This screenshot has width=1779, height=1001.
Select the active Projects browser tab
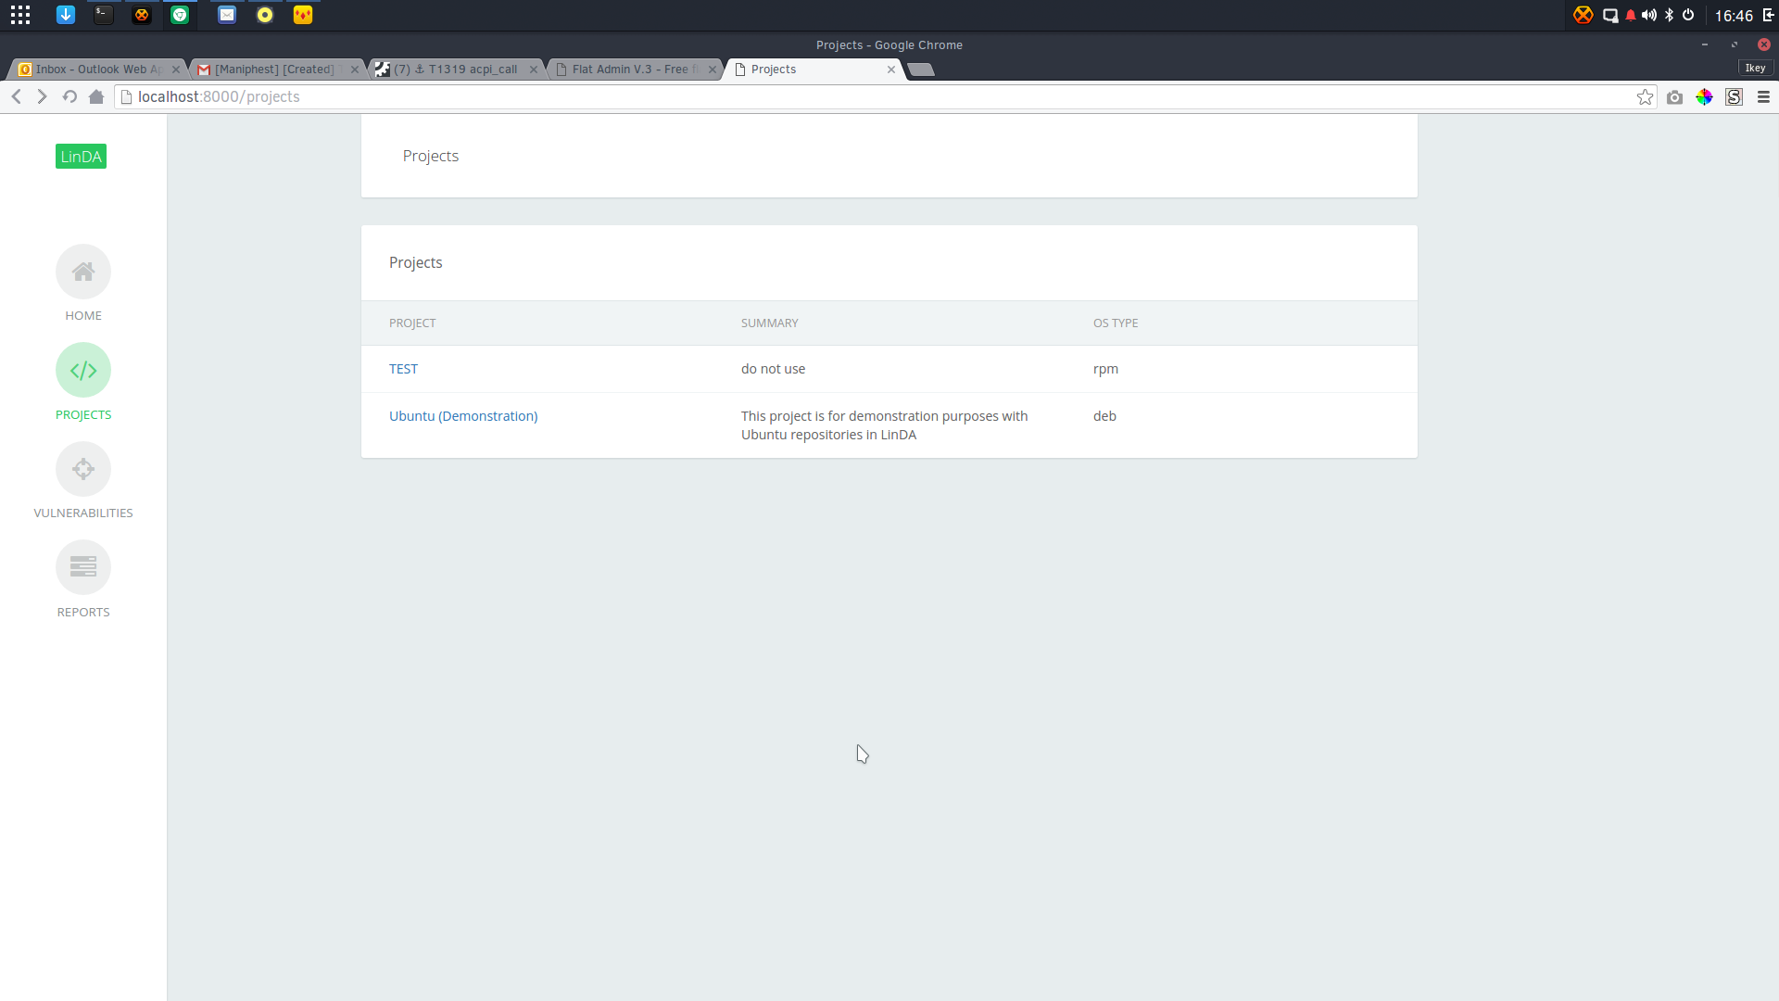pyautogui.click(x=812, y=70)
